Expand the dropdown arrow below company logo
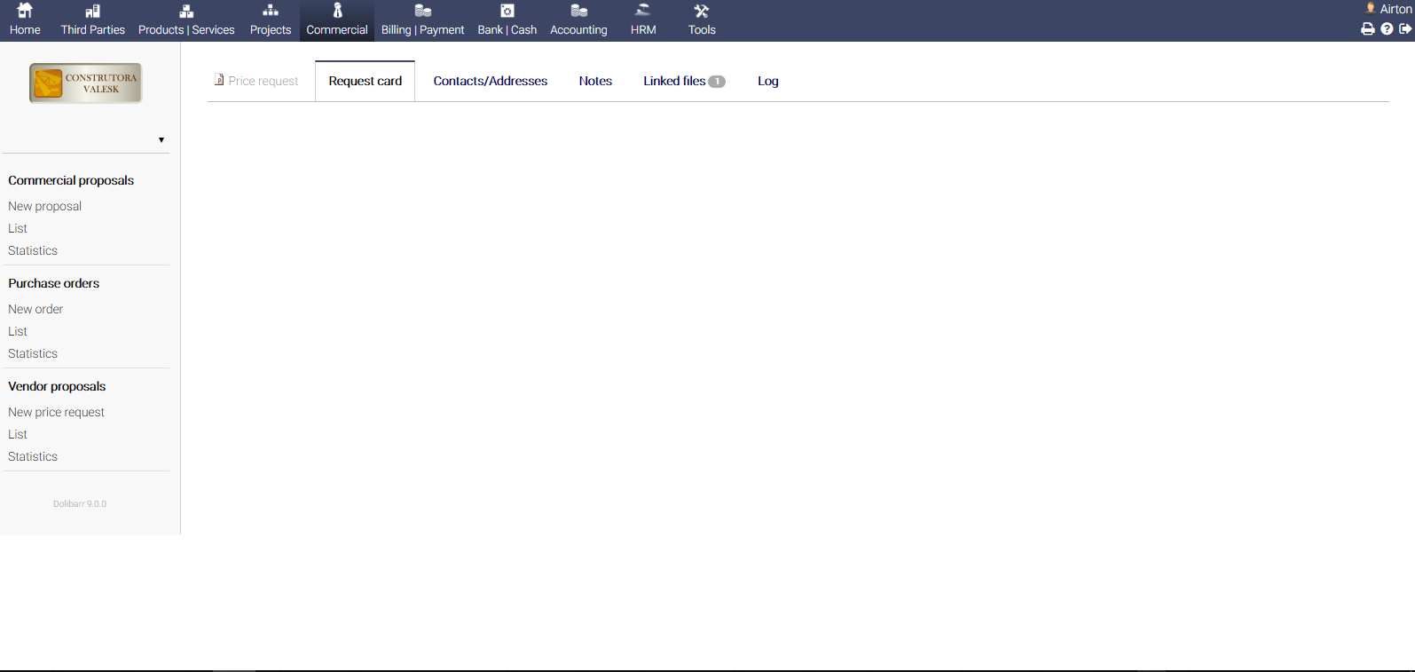 (161, 140)
